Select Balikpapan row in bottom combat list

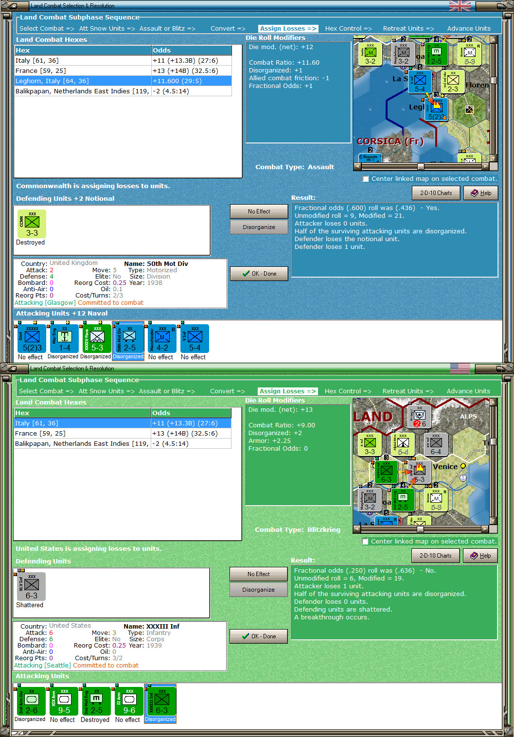pos(123,444)
